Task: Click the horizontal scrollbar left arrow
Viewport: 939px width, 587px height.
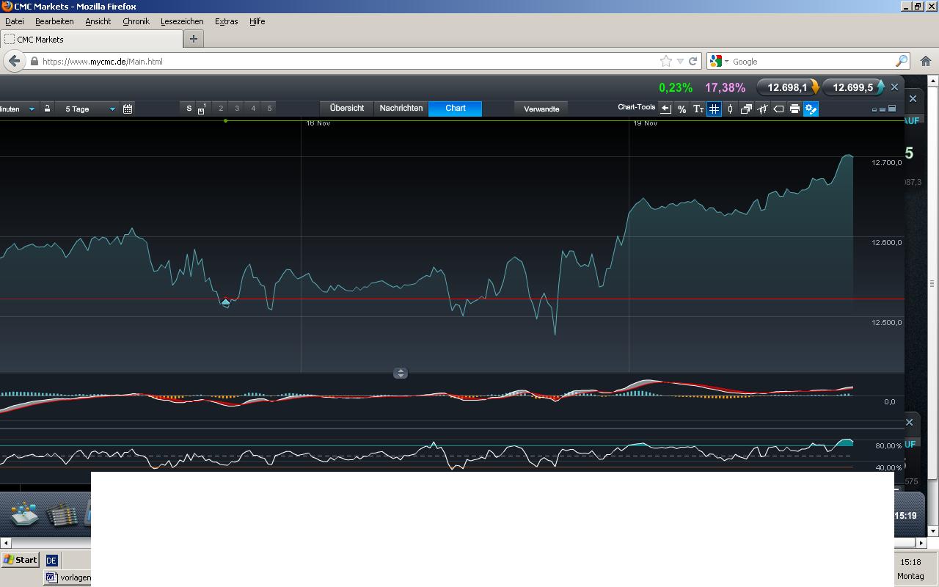Action: coord(6,543)
